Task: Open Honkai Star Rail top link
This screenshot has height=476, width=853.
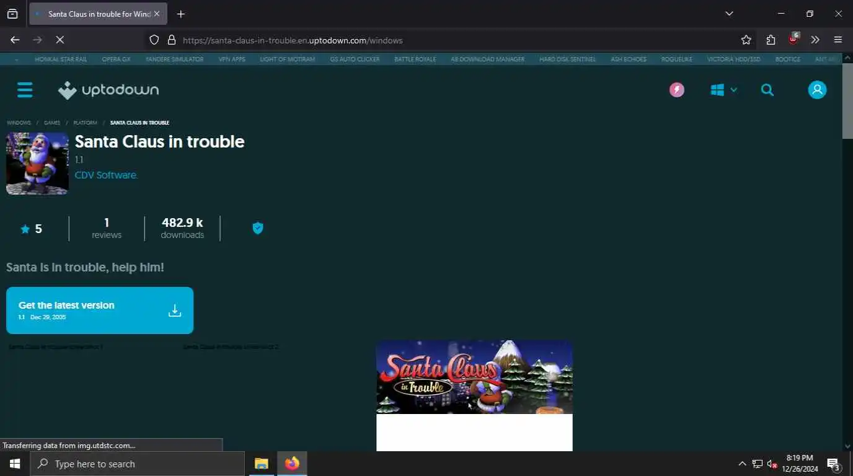Action: pyautogui.click(x=61, y=59)
